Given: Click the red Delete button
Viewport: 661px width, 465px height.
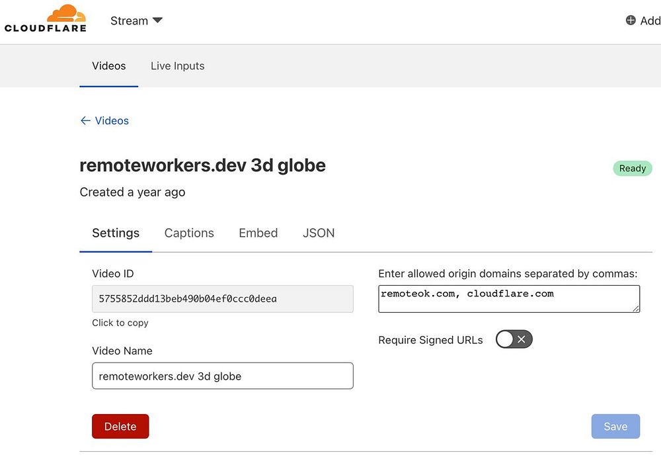Looking at the screenshot, I should click(120, 426).
